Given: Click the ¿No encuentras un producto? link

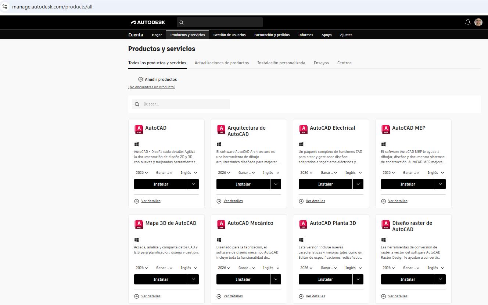Looking at the screenshot, I should (x=152, y=87).
